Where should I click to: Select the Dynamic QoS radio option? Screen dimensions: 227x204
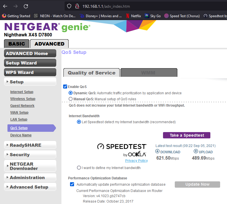point(71,93)
